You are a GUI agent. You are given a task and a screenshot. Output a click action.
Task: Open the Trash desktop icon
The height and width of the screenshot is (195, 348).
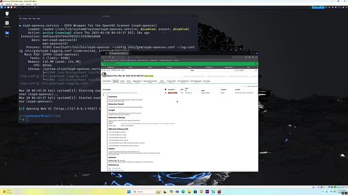[7, 13]
